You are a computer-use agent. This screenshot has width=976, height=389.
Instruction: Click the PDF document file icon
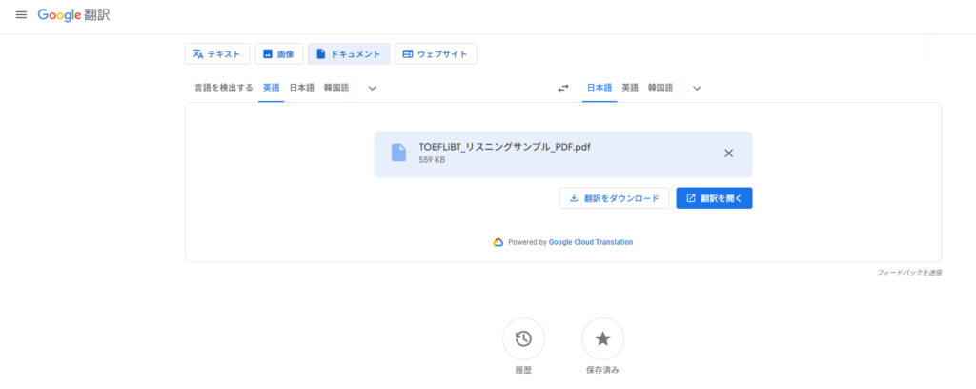398,154
